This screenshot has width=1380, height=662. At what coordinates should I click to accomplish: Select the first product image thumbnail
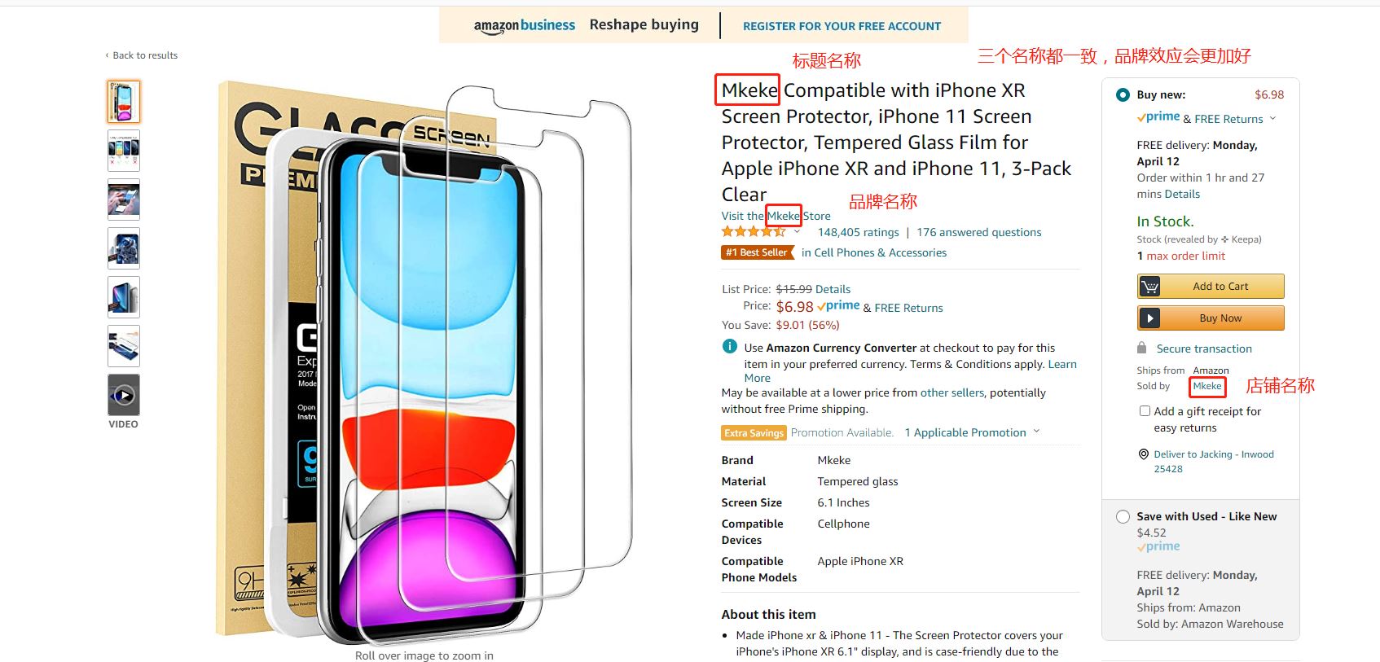click(x=124, y=102)
